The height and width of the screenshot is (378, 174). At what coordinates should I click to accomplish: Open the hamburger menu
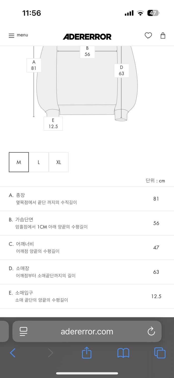click(11, 36)
